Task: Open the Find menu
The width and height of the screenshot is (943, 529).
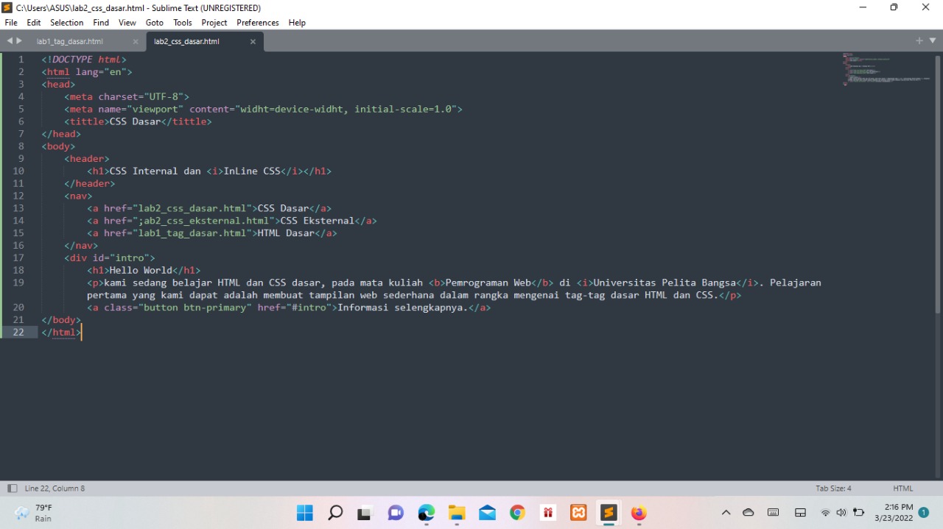Action: tap(101, 23)
